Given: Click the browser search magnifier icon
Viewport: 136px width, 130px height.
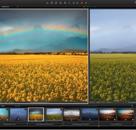Looking at the screenshot, I should (x=132, y=106).
